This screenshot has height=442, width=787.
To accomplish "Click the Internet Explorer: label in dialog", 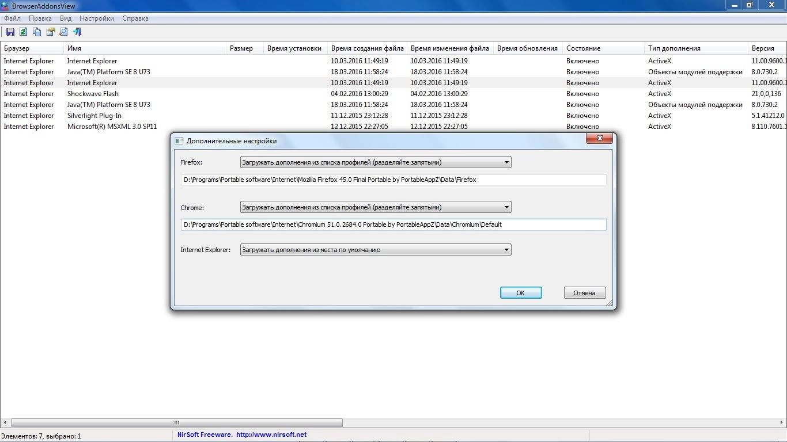I will pos(206,250).
